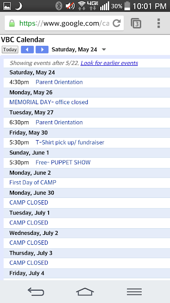The image size is (170, 303).
Task: Follow the Look for earlier events link
Action: [x=109, y=63]
